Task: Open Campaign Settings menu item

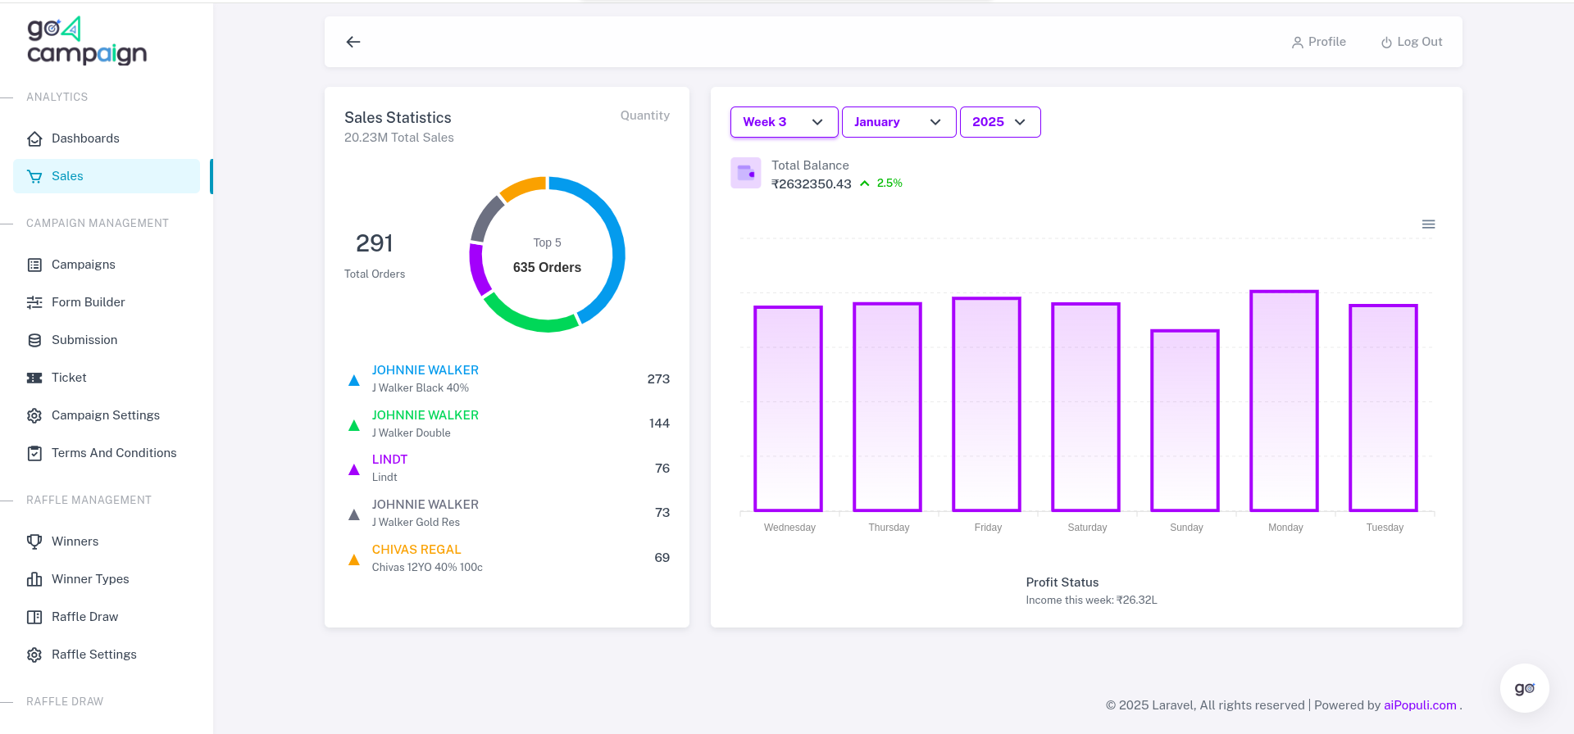Action: click(107, 415)
